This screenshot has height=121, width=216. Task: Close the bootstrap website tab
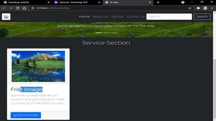[x=49, y=2]
